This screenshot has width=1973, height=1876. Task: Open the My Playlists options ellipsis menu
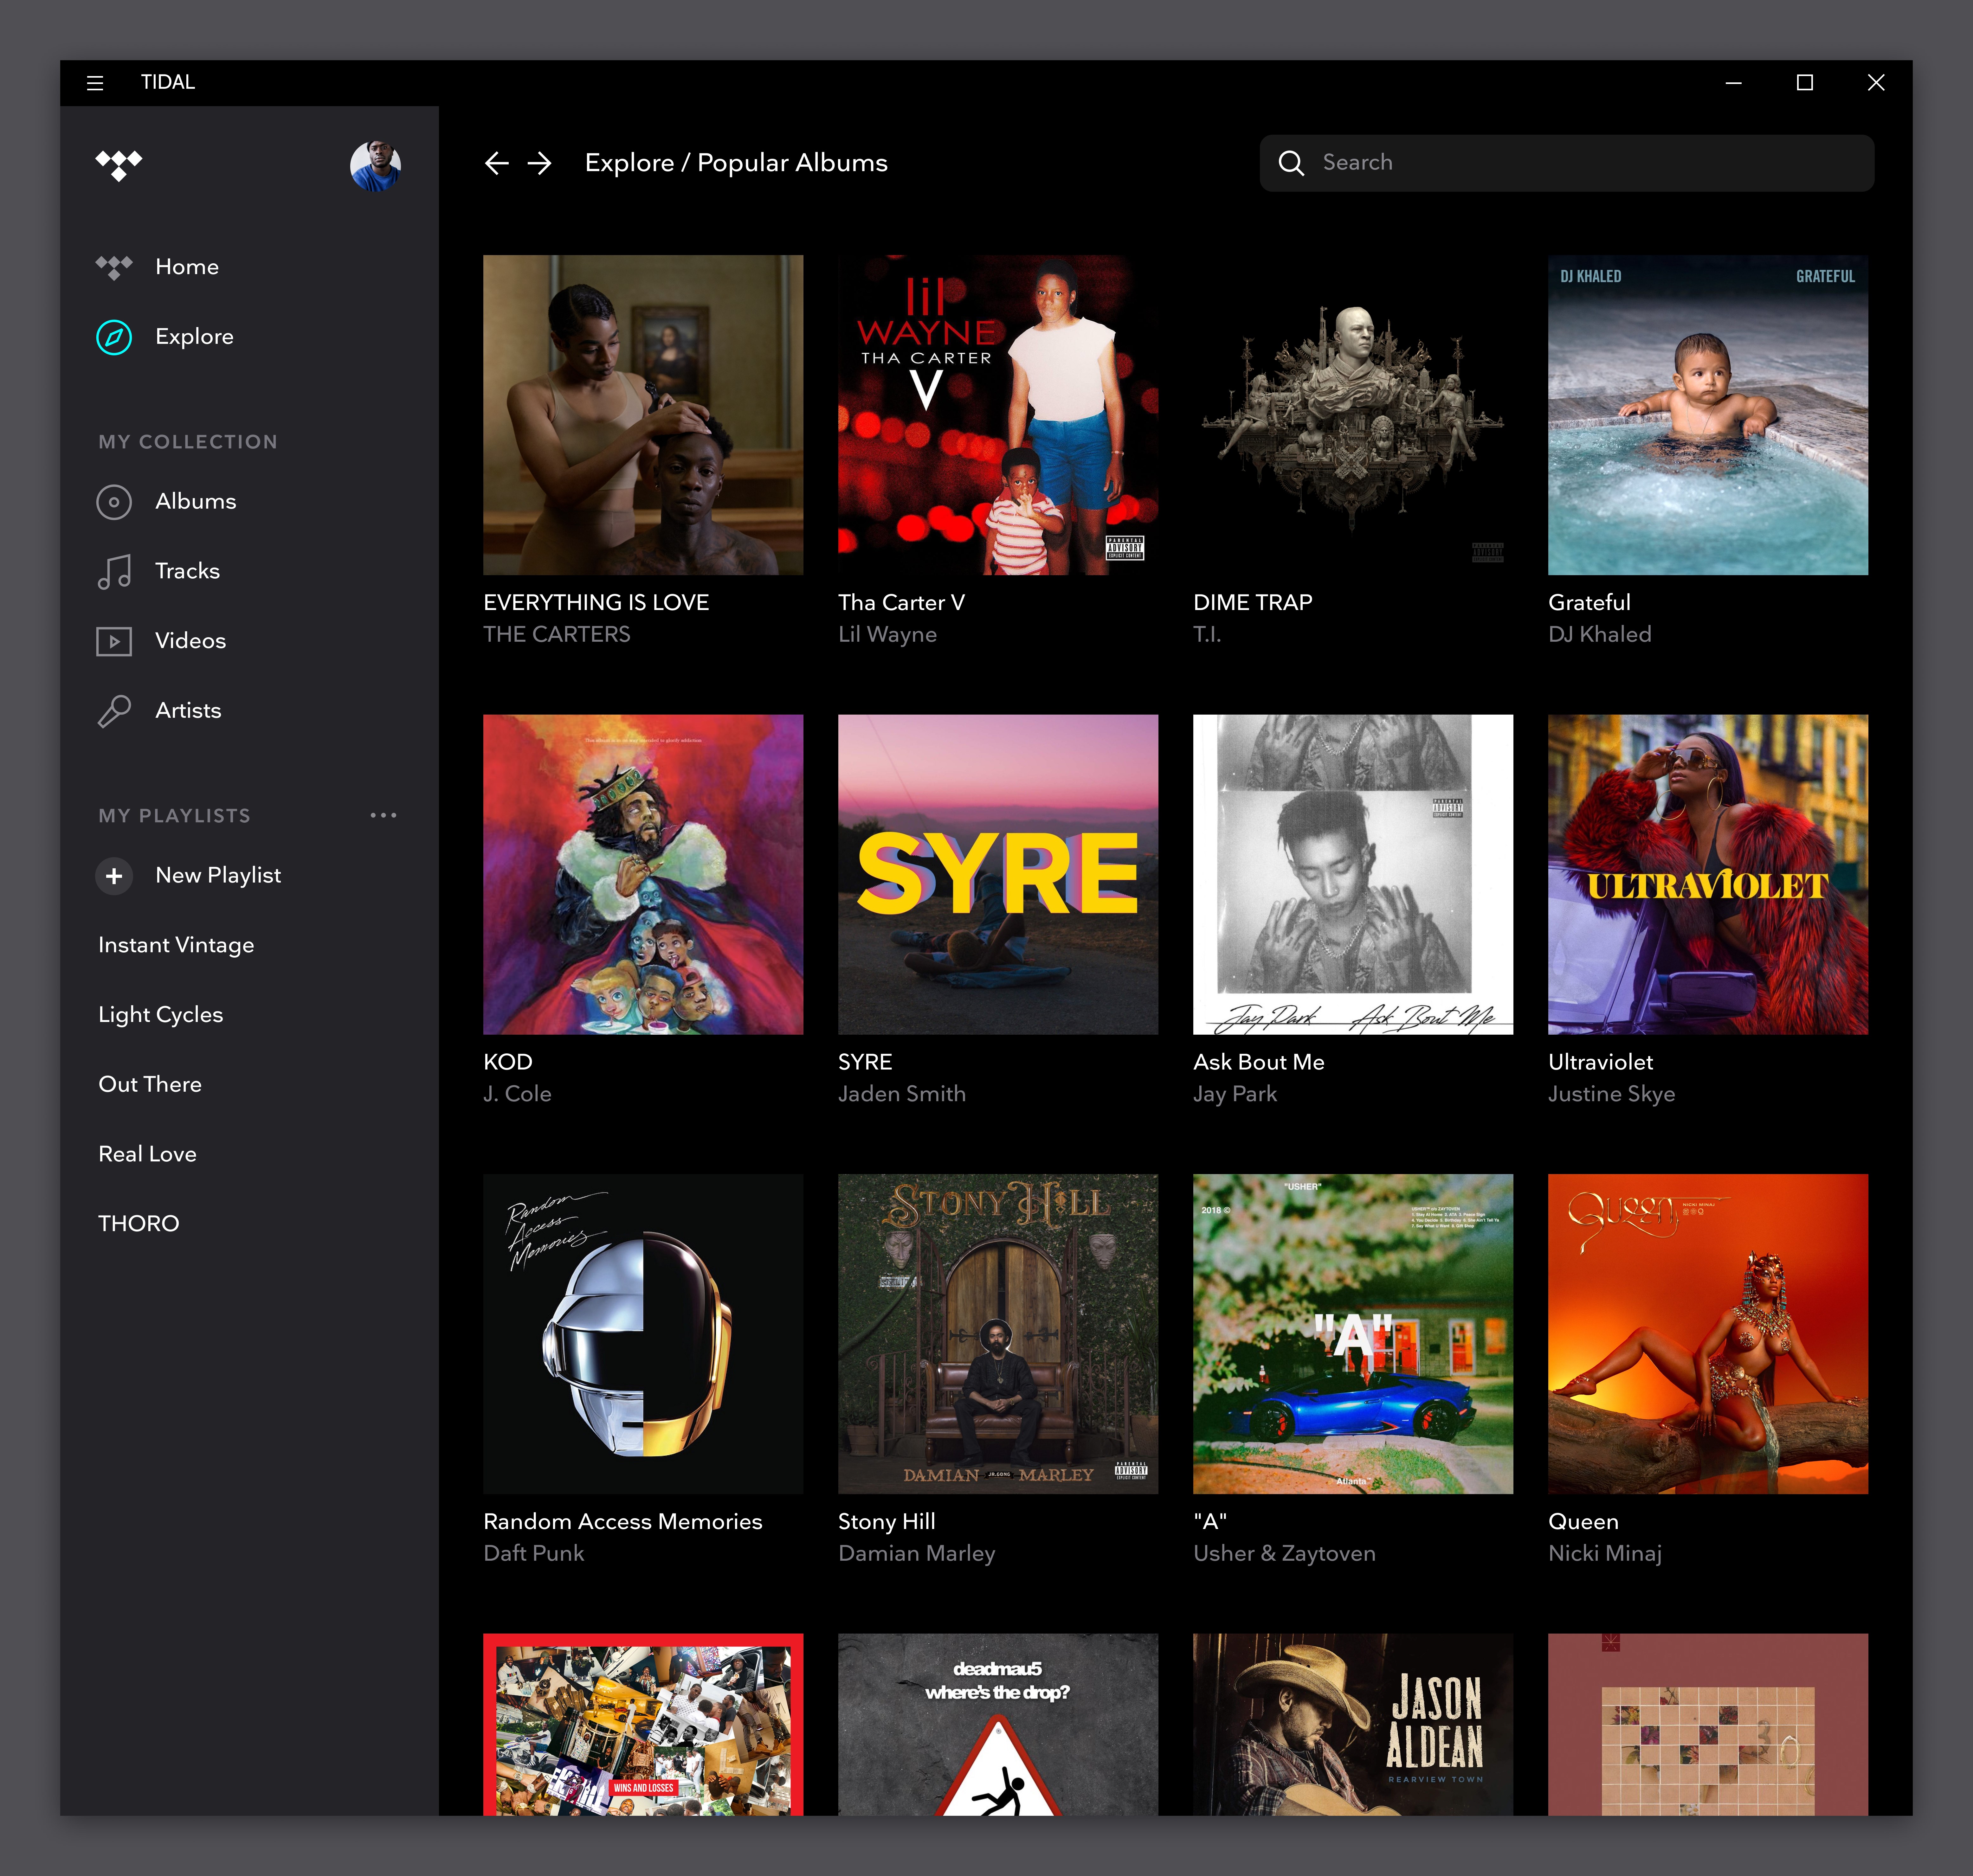point(384,815)
